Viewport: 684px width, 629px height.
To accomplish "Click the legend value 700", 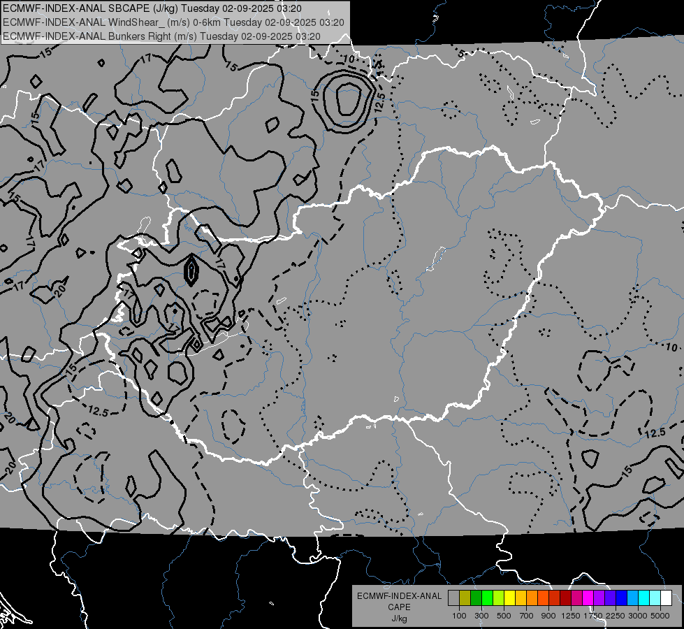I will 527,616.
